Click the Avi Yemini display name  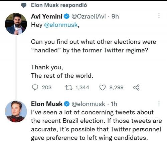pos(47,17)
